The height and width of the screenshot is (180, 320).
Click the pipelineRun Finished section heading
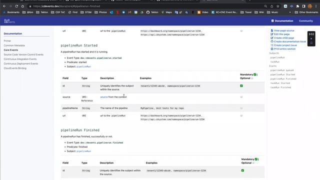point(80,130)
